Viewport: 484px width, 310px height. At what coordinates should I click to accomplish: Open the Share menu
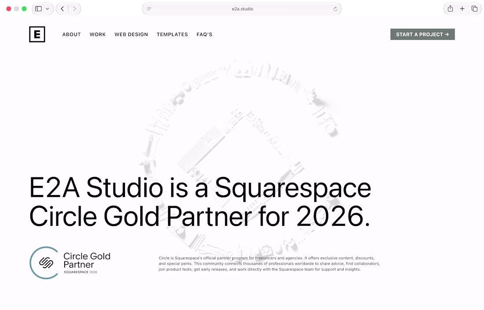(451, 9)
